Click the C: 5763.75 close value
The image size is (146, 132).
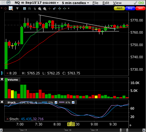pos(71,73)
